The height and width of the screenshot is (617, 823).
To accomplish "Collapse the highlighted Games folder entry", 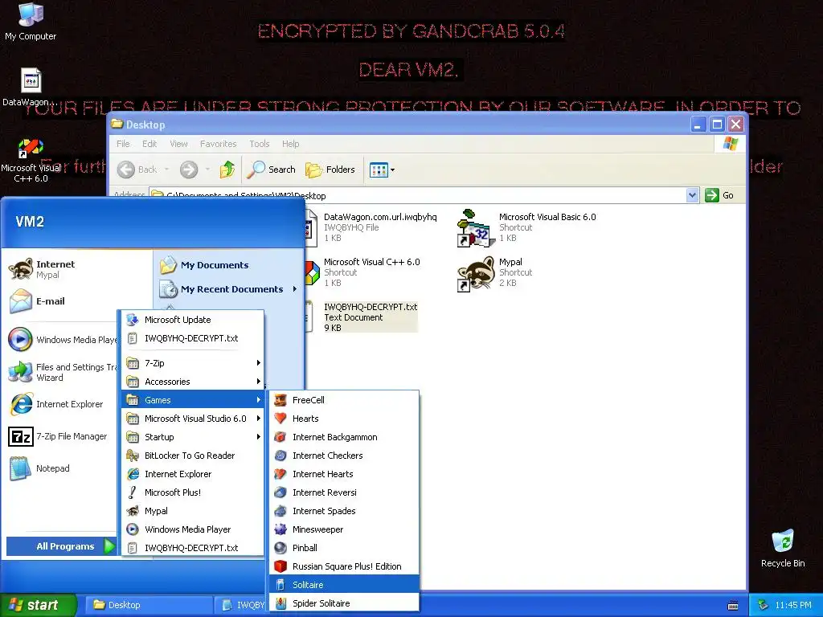I will pyautogui.click(x=193, y=400).
